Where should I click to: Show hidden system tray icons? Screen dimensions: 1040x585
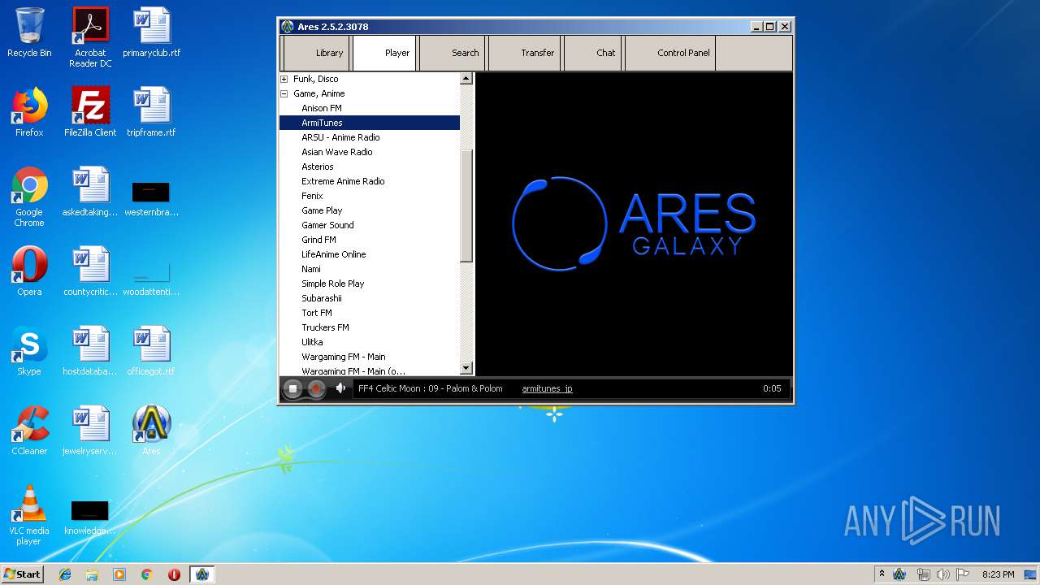pyautogui.click(x=882, y=574)
